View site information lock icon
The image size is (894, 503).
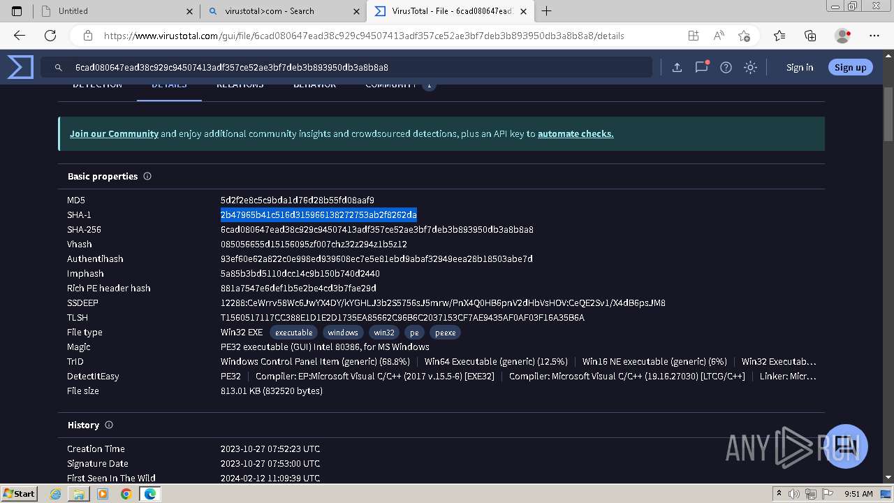click(x=87, y=36)
